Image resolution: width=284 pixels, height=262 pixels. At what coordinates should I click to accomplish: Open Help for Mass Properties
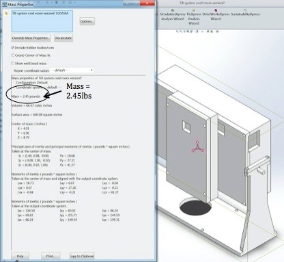[20, 256]
